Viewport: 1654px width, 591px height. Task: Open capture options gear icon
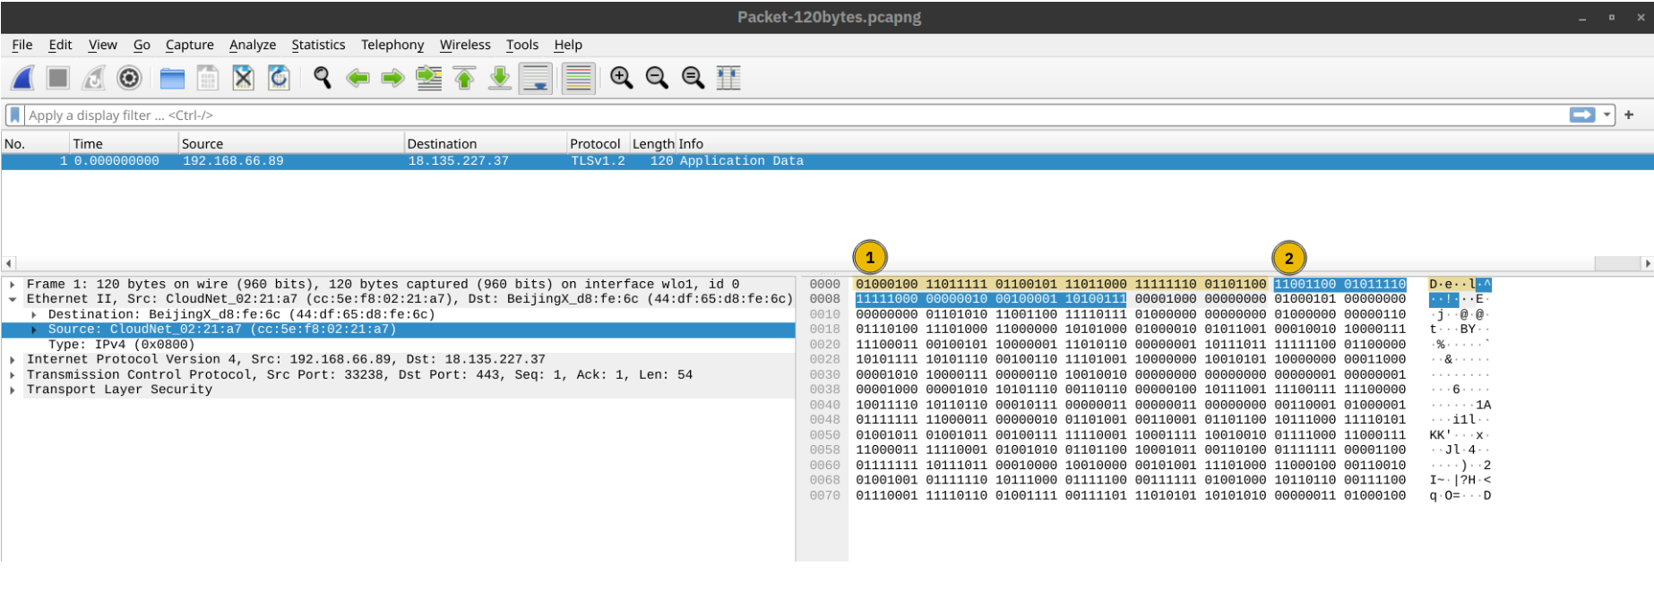click(x=130, y=79)
